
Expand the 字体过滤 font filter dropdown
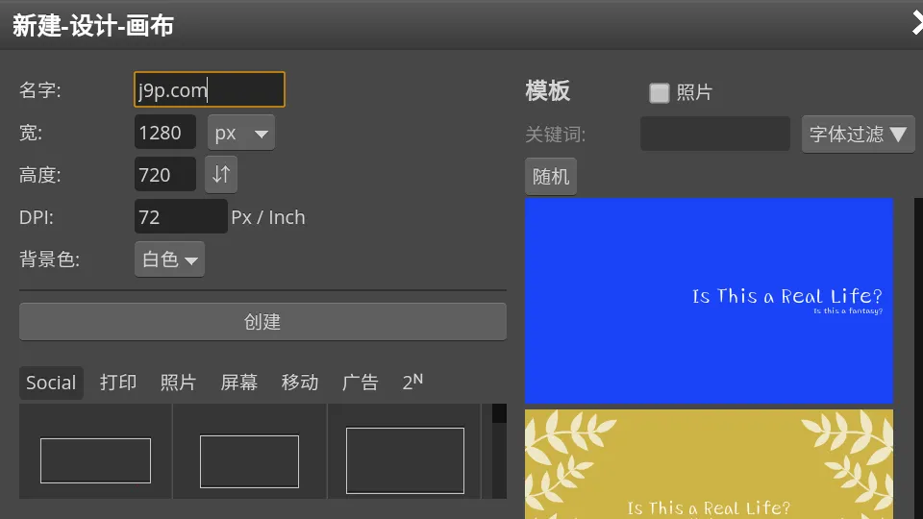click(858, 135)
